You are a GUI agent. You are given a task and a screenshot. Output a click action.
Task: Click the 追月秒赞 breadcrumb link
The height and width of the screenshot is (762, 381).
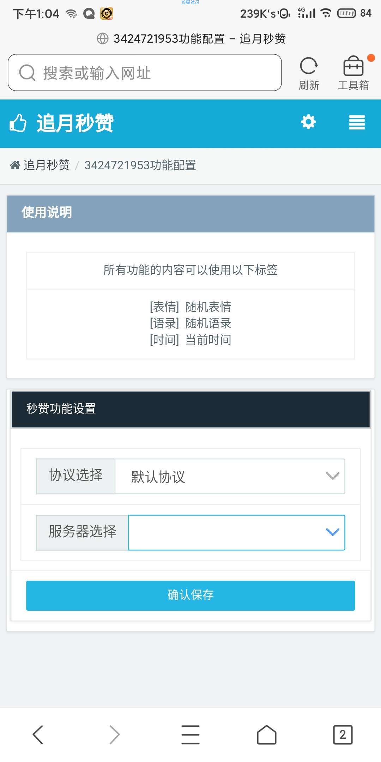(47, 165)
